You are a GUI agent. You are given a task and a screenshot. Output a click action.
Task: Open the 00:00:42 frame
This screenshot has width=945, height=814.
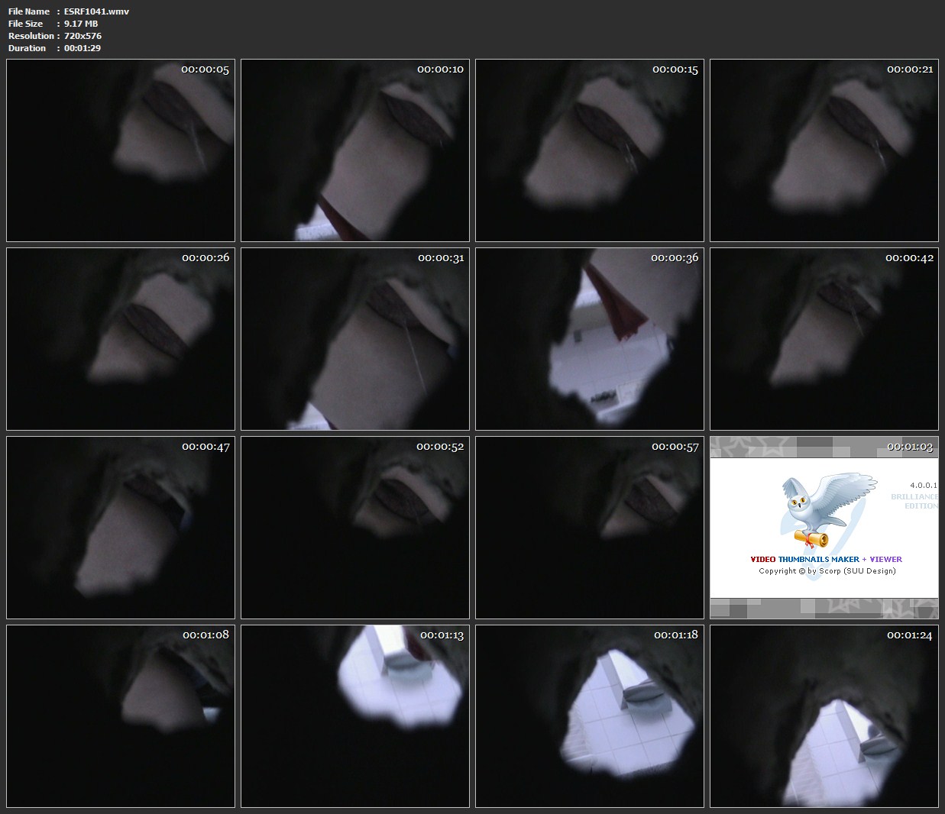tap(824, 339)
